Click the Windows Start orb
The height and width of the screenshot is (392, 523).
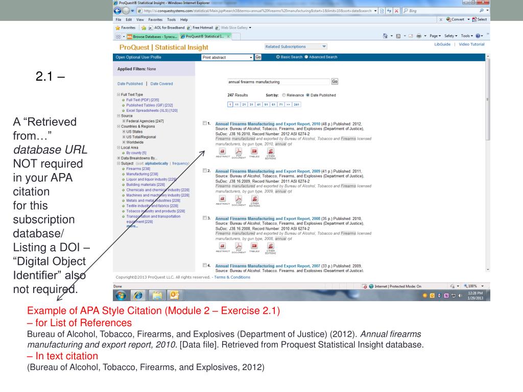tap(121, 296)
